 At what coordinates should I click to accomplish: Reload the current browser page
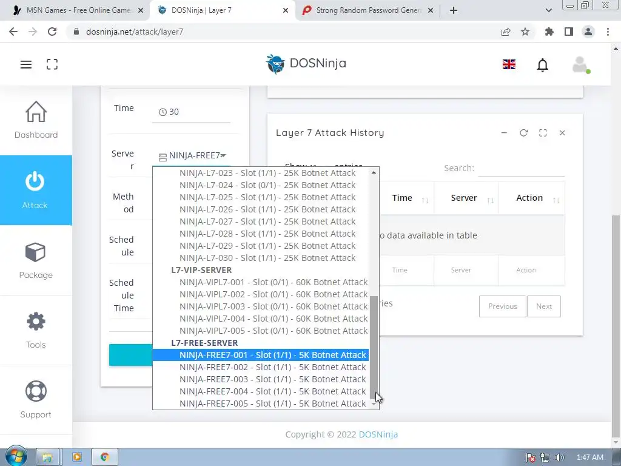tap(52, 32)
